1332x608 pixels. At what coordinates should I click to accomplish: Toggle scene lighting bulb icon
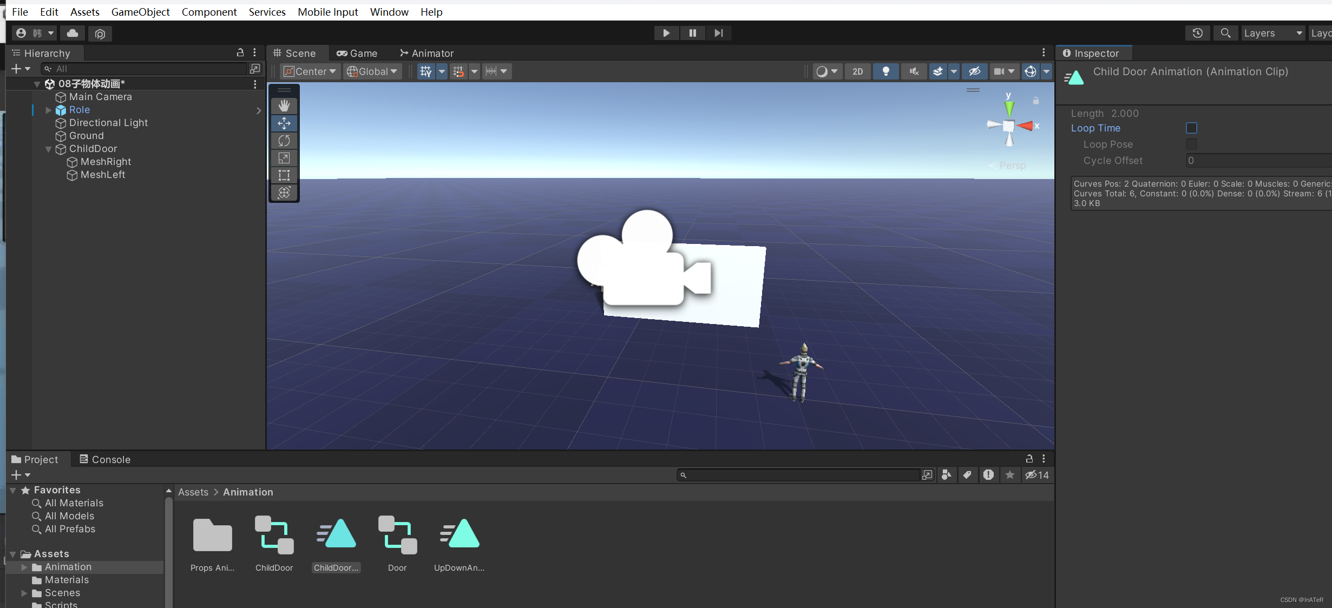[885, 71]
